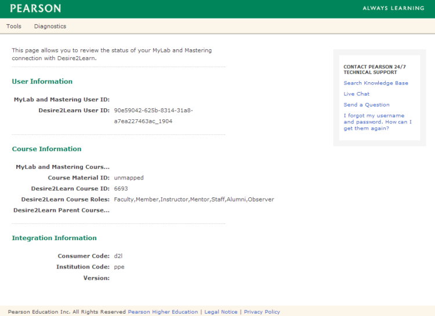Screen dimensions: 435x316
Task: Click the Desire2Learn User ID value
Action: (153, 116)
